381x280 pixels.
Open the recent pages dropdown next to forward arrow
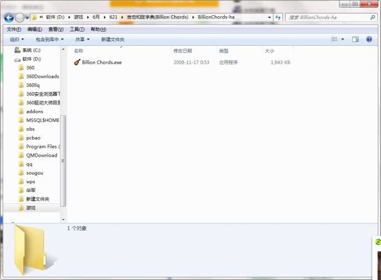coord(27,17)
